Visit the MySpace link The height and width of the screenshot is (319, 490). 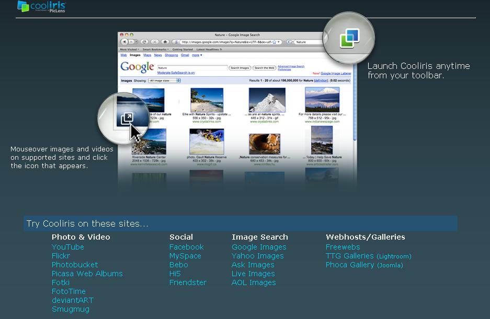pyautogui.click(x=185, y=256)
